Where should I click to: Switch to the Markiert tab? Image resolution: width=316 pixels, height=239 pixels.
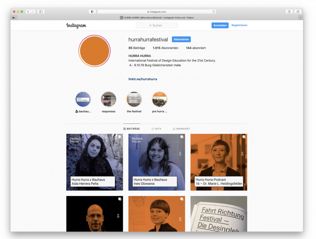point(181,129)
